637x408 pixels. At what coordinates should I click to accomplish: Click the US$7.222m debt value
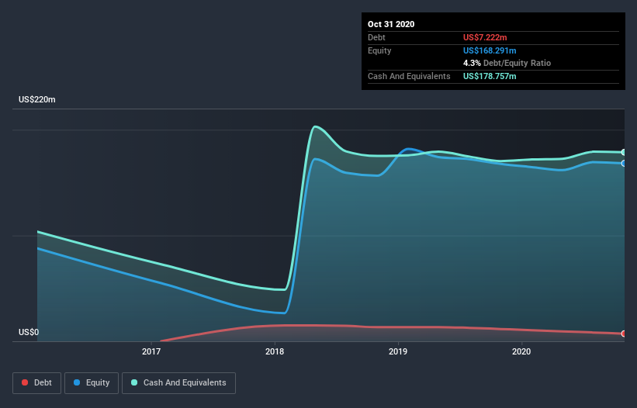pos(485,37)
